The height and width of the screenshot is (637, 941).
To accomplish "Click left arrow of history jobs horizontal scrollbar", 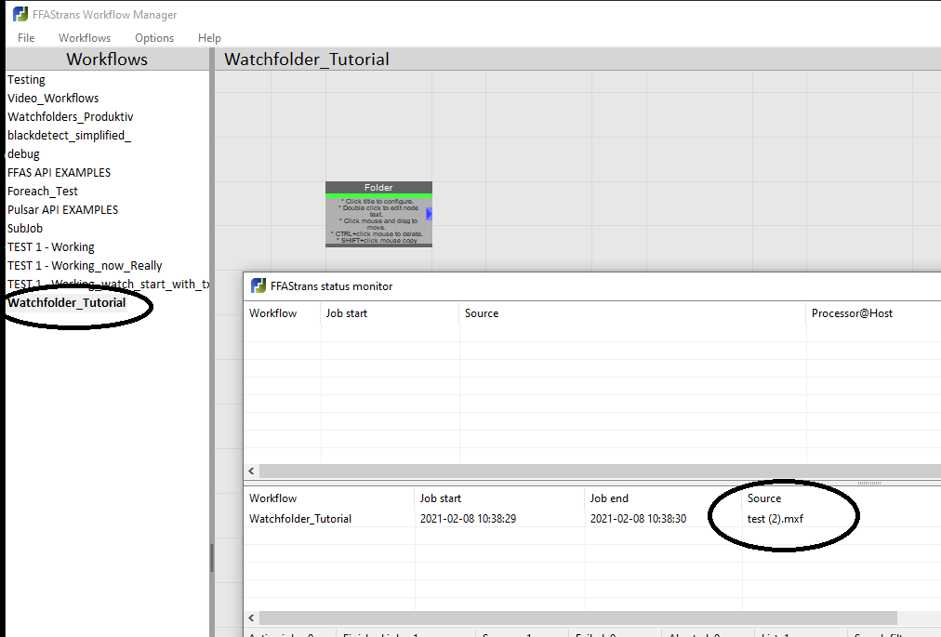I will coord(251,617).
